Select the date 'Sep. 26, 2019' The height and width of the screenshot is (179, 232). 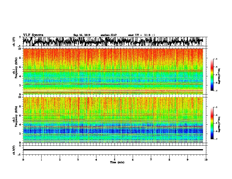(82, 35)
